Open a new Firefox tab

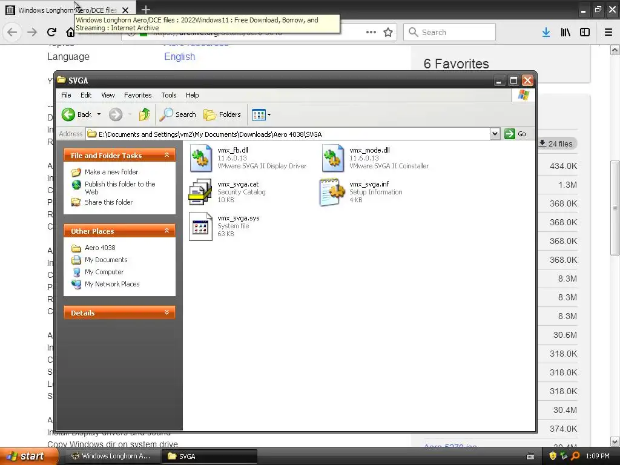click(x=146, y=10)
